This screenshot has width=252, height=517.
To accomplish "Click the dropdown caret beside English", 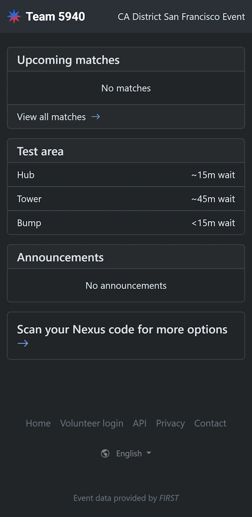I will pyautogui.click(x=149, y=454).
